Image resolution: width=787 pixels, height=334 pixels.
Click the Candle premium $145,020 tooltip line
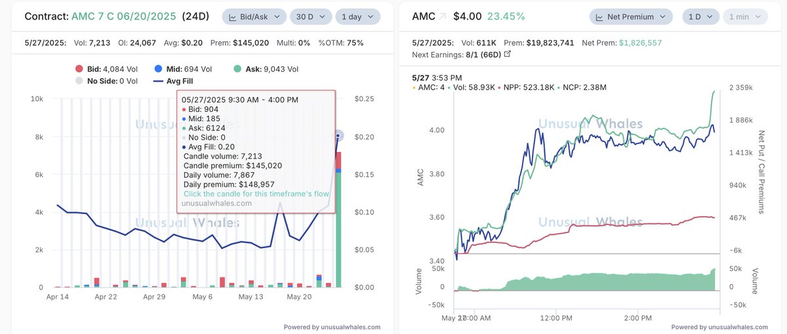(233, 166)
